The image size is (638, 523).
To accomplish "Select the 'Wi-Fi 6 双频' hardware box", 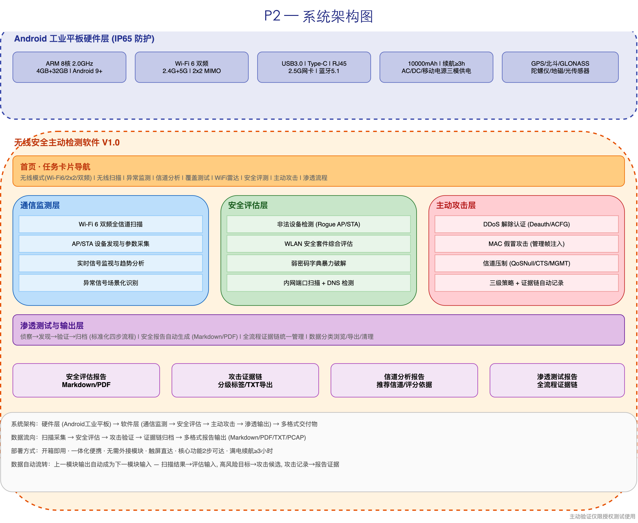I will click(x=192, y=67).
